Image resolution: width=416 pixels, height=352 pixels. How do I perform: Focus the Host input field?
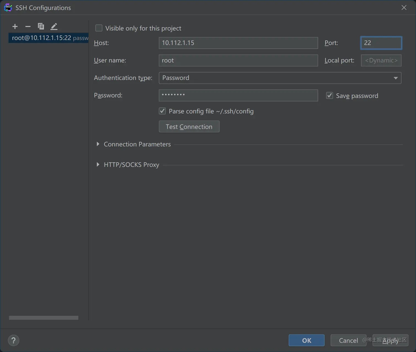coord(238,43)
